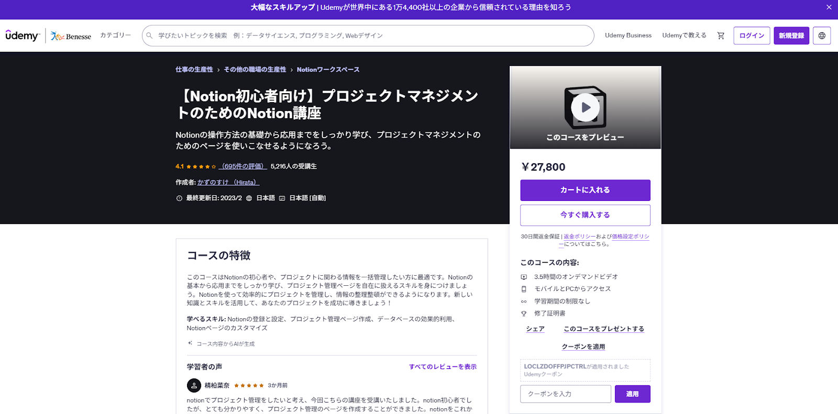Viewport: 838px width, 414px height.
Task: Click the 新規登録 button
Action: click(791, 36)
